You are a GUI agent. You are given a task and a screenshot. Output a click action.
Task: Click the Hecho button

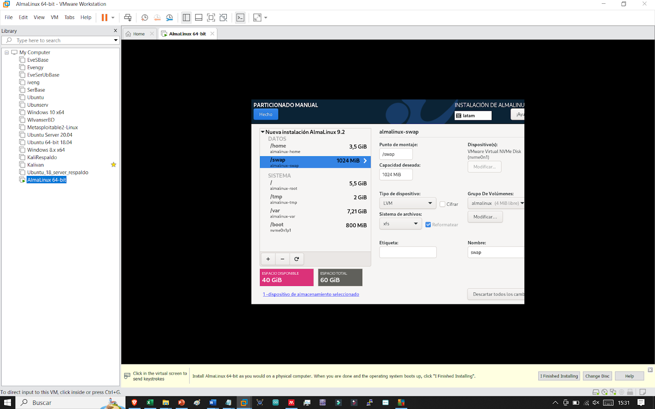[x=266, y=115]
